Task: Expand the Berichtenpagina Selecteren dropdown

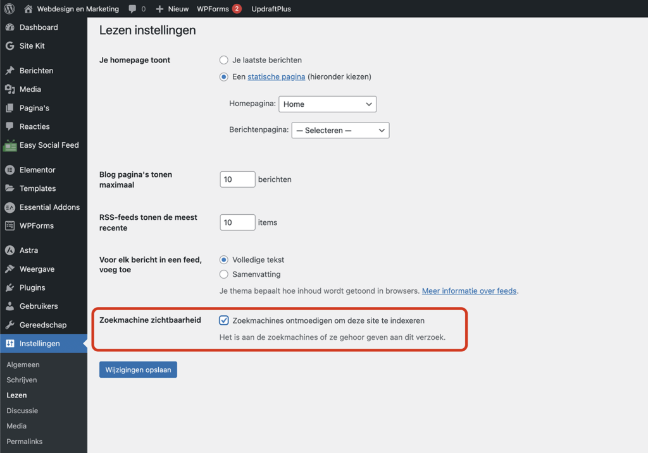Action: pos(340,130)
